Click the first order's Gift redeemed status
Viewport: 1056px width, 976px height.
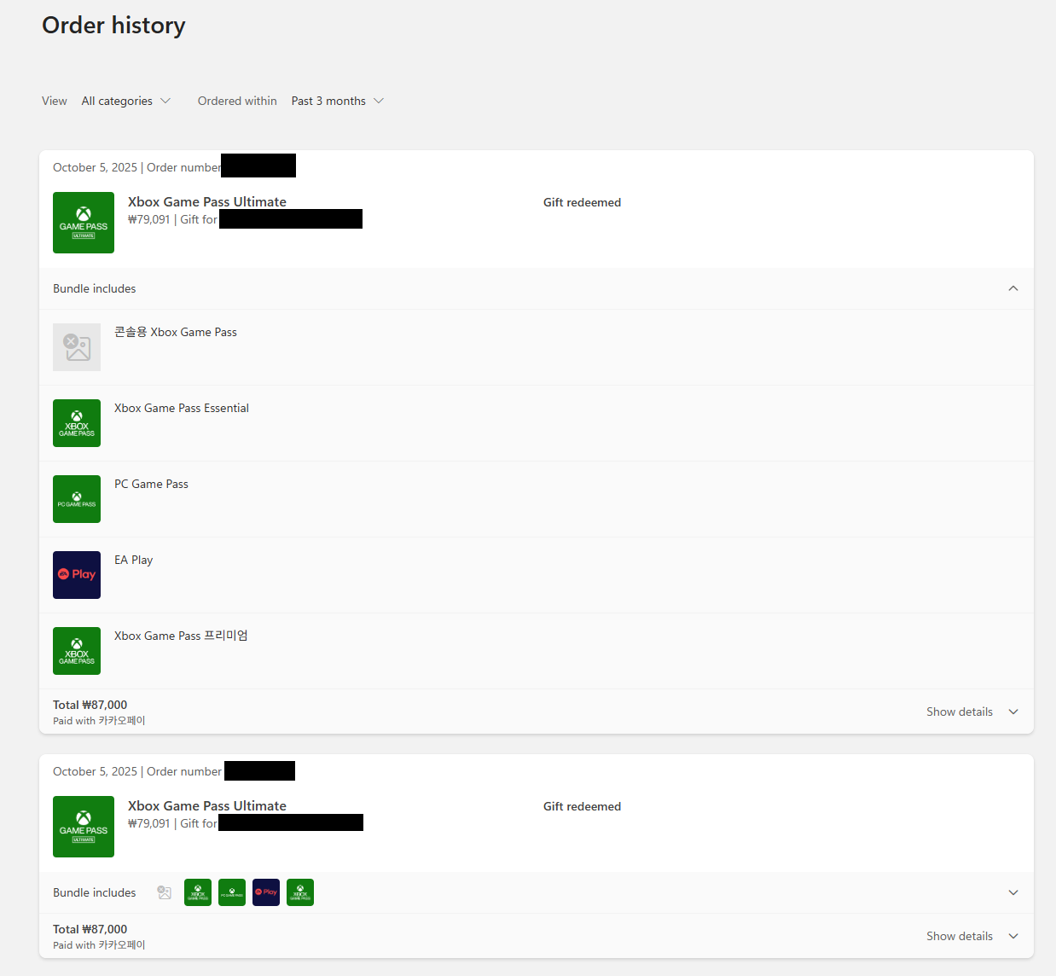pyautogui.click(x=583, y=202)
